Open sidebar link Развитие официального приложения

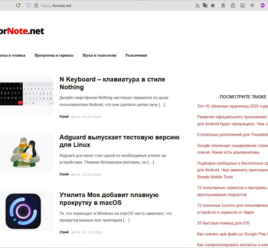pyautogui.click(x=232, y=120)
